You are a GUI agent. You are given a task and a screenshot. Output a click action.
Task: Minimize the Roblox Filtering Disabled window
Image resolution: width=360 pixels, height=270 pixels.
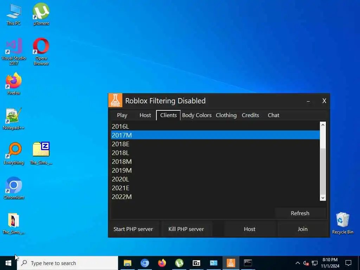click(308, 101)
